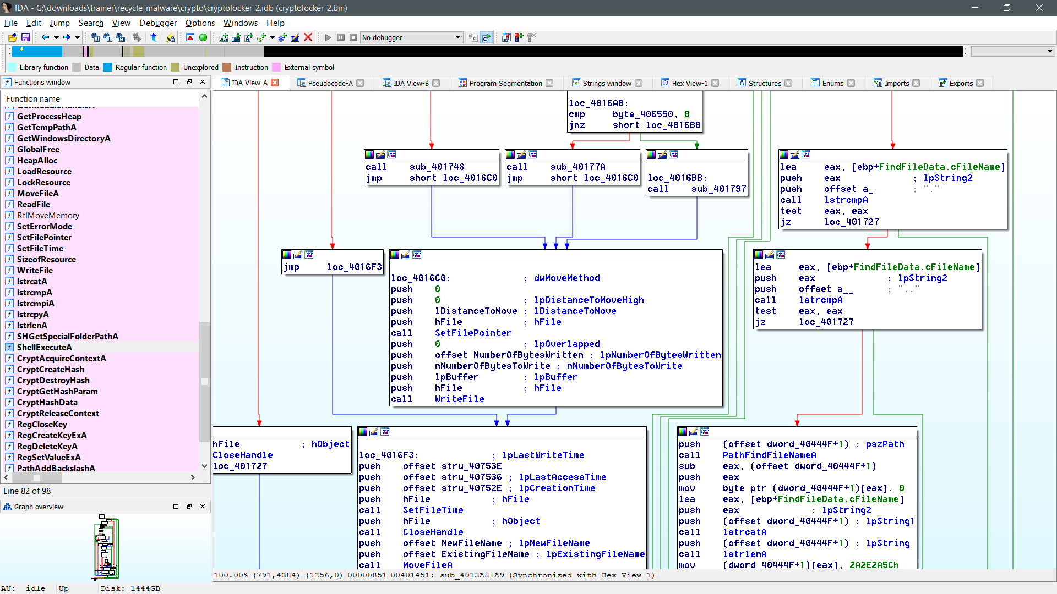Save the database with the floppy icon
Viewport: 1057px width, 594px height.
(x=25, y=37)
